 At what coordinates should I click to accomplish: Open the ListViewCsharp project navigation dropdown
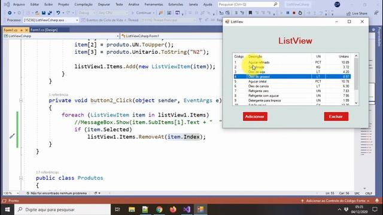pos(117,36)
